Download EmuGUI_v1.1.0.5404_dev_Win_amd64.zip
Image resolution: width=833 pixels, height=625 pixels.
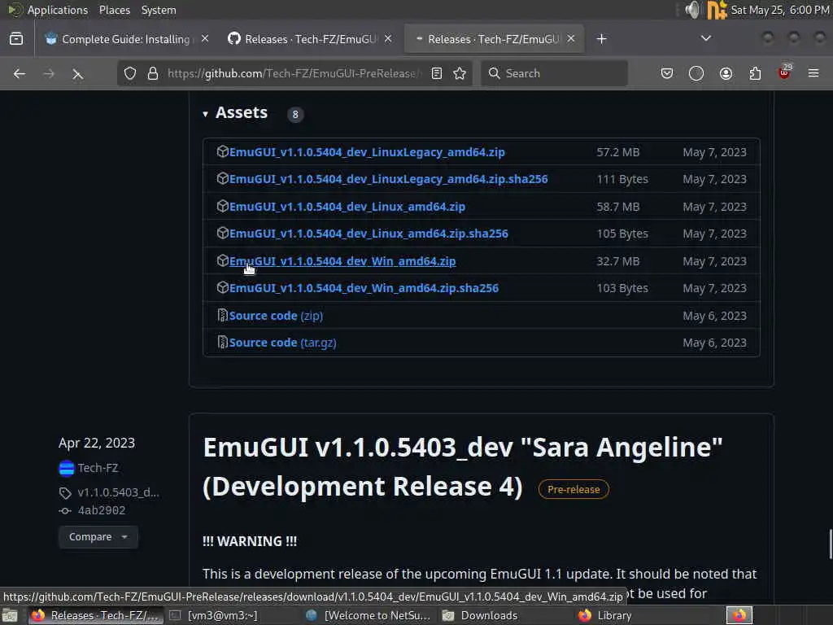342,261
